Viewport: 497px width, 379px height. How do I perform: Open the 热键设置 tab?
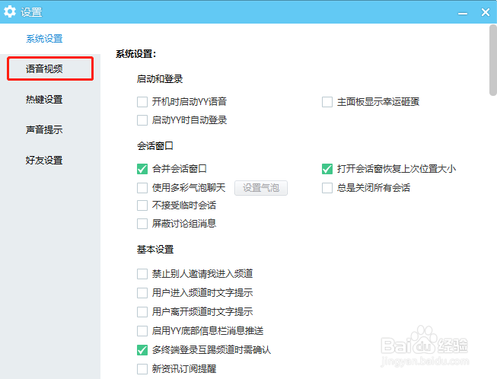[44, 99]
